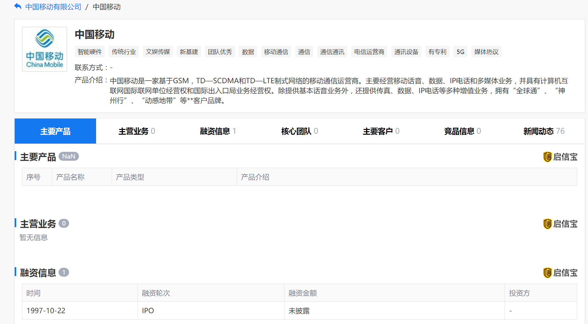Click the 中国移动 company title

click(x=94, y=35)
